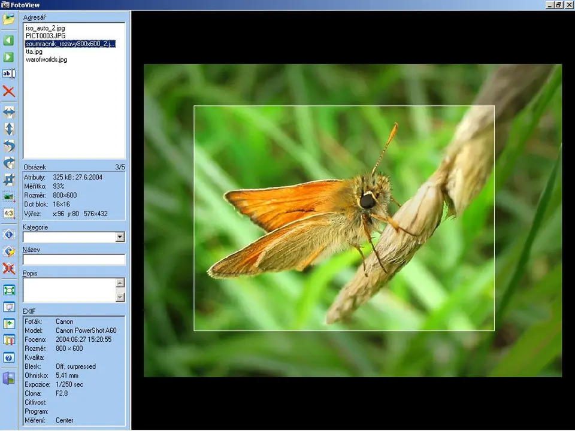Rotate image right with the clockwise arrow

(x=8, y=163)
